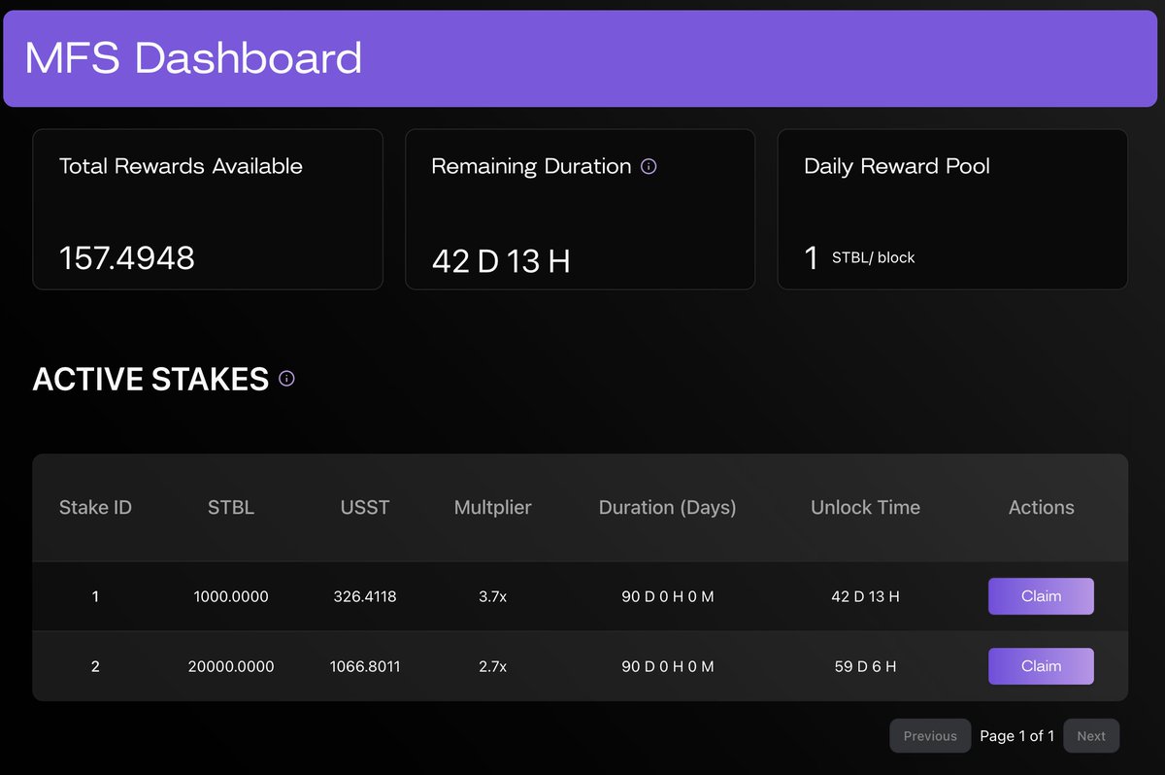Click the Duration (Days) column header
Image resolution: width=1165 pixels, height=775 pixels.
point(667,507)
